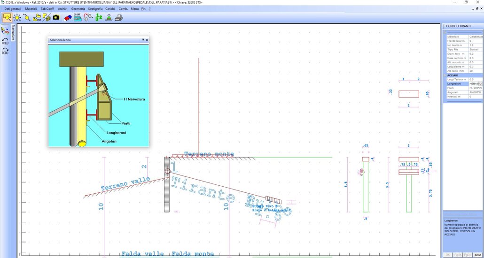Close the Seleziona Icona panel
The image size is (484, 258).
tap(147, 40)
